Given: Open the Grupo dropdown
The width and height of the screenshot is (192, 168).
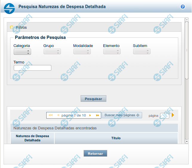Looking at the screenshot, I should pyautogui.click(x=52, y=52).
